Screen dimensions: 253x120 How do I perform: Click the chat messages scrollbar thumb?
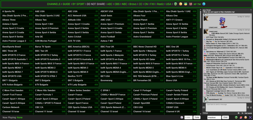point(251,95)
